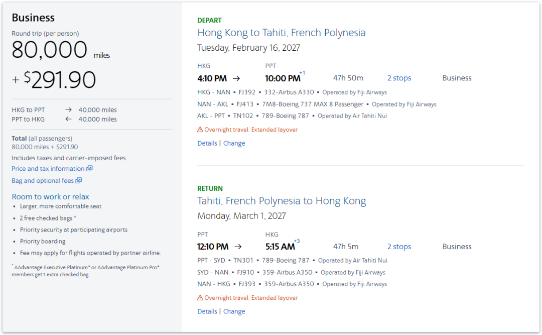Select the Hong Kong to Tahiti heading

pos(282,33)
